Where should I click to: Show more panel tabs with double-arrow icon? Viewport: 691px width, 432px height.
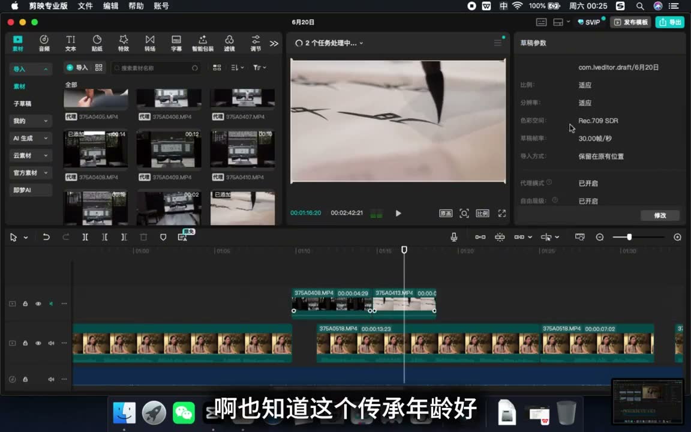[x=274, y=43]
